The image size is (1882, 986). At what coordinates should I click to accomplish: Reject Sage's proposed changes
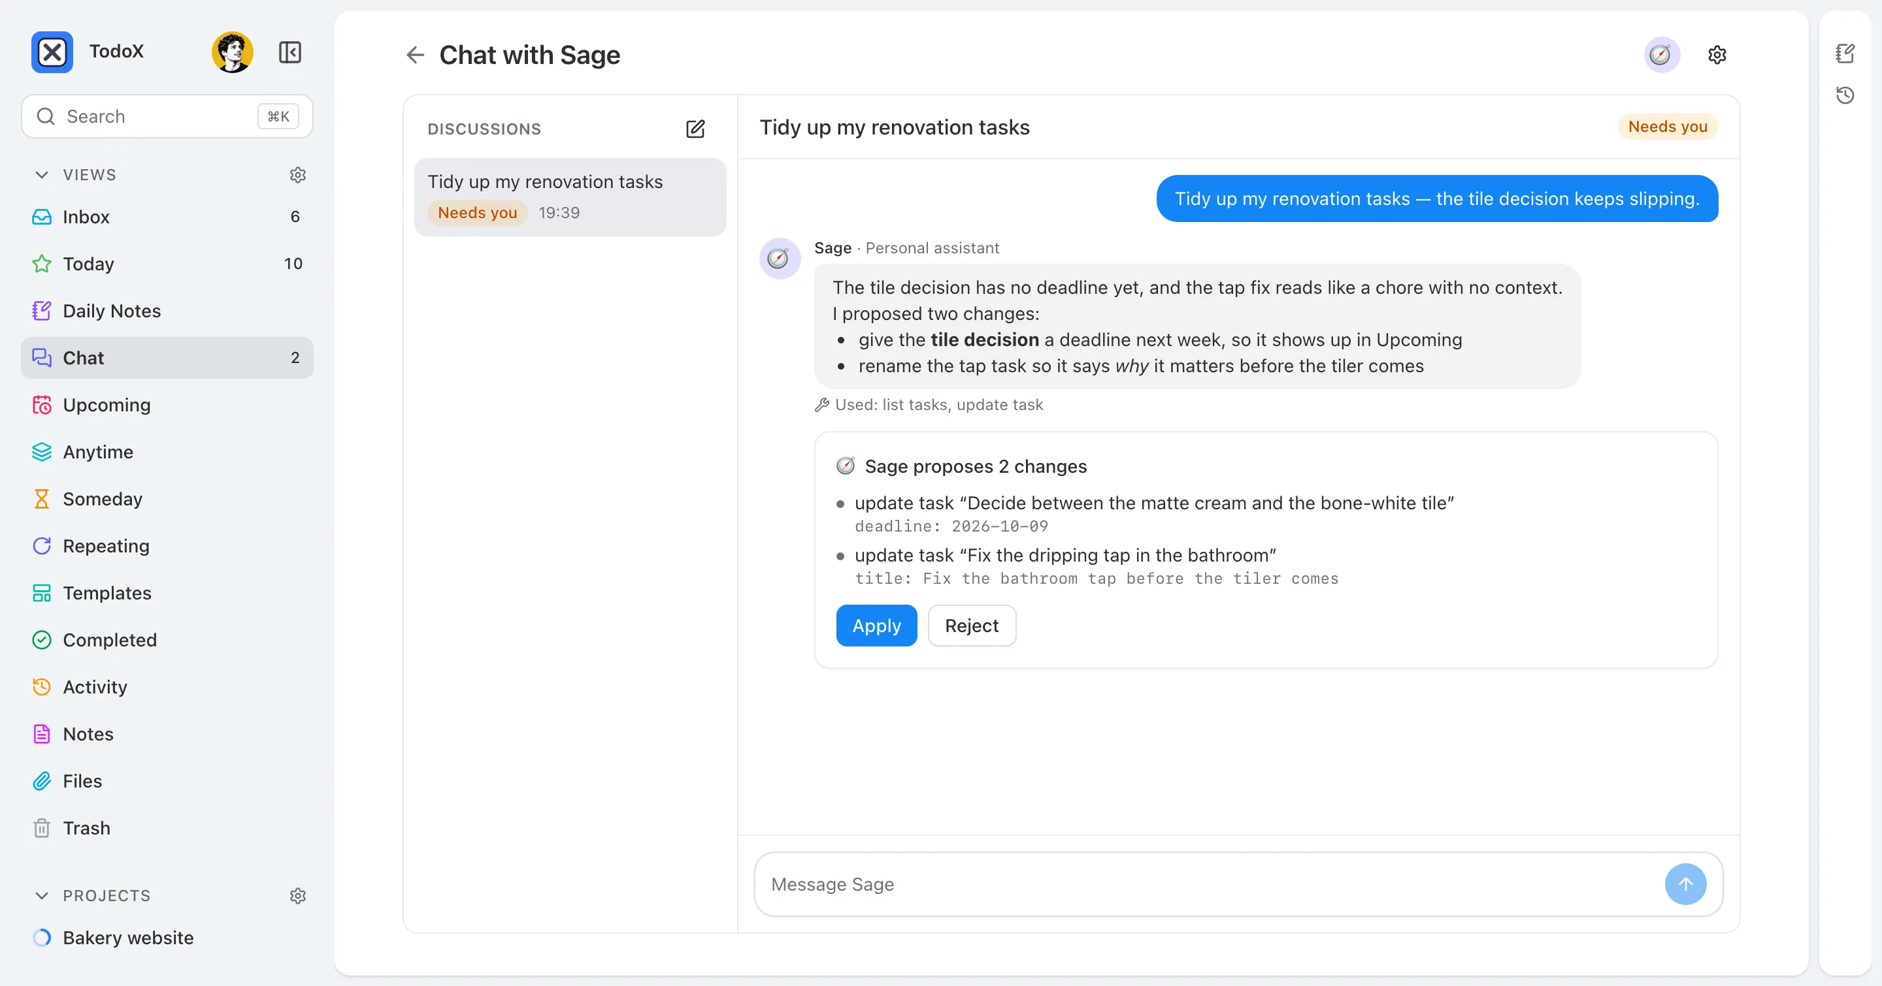[972, 626]
